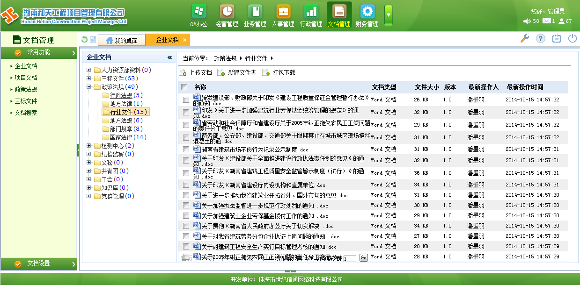This screenshot has height=285, width=580.
Task: Click the 上传文档 button
Action: [x=196, y=72]
